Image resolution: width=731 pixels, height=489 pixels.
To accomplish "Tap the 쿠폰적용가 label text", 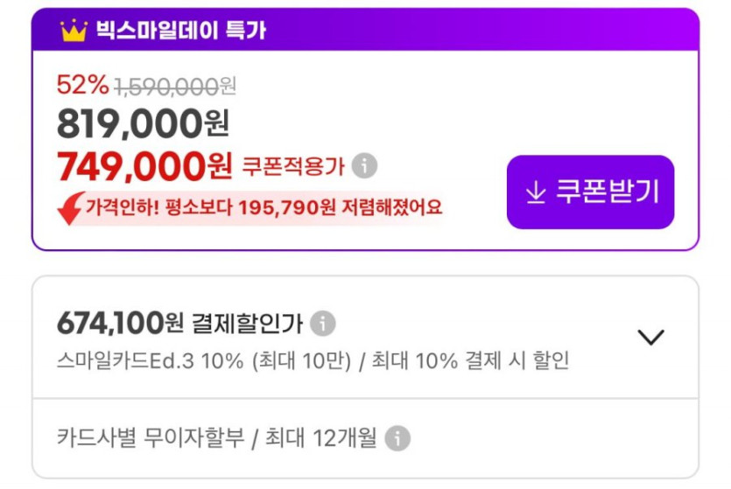I will click(x=293, y=164).
